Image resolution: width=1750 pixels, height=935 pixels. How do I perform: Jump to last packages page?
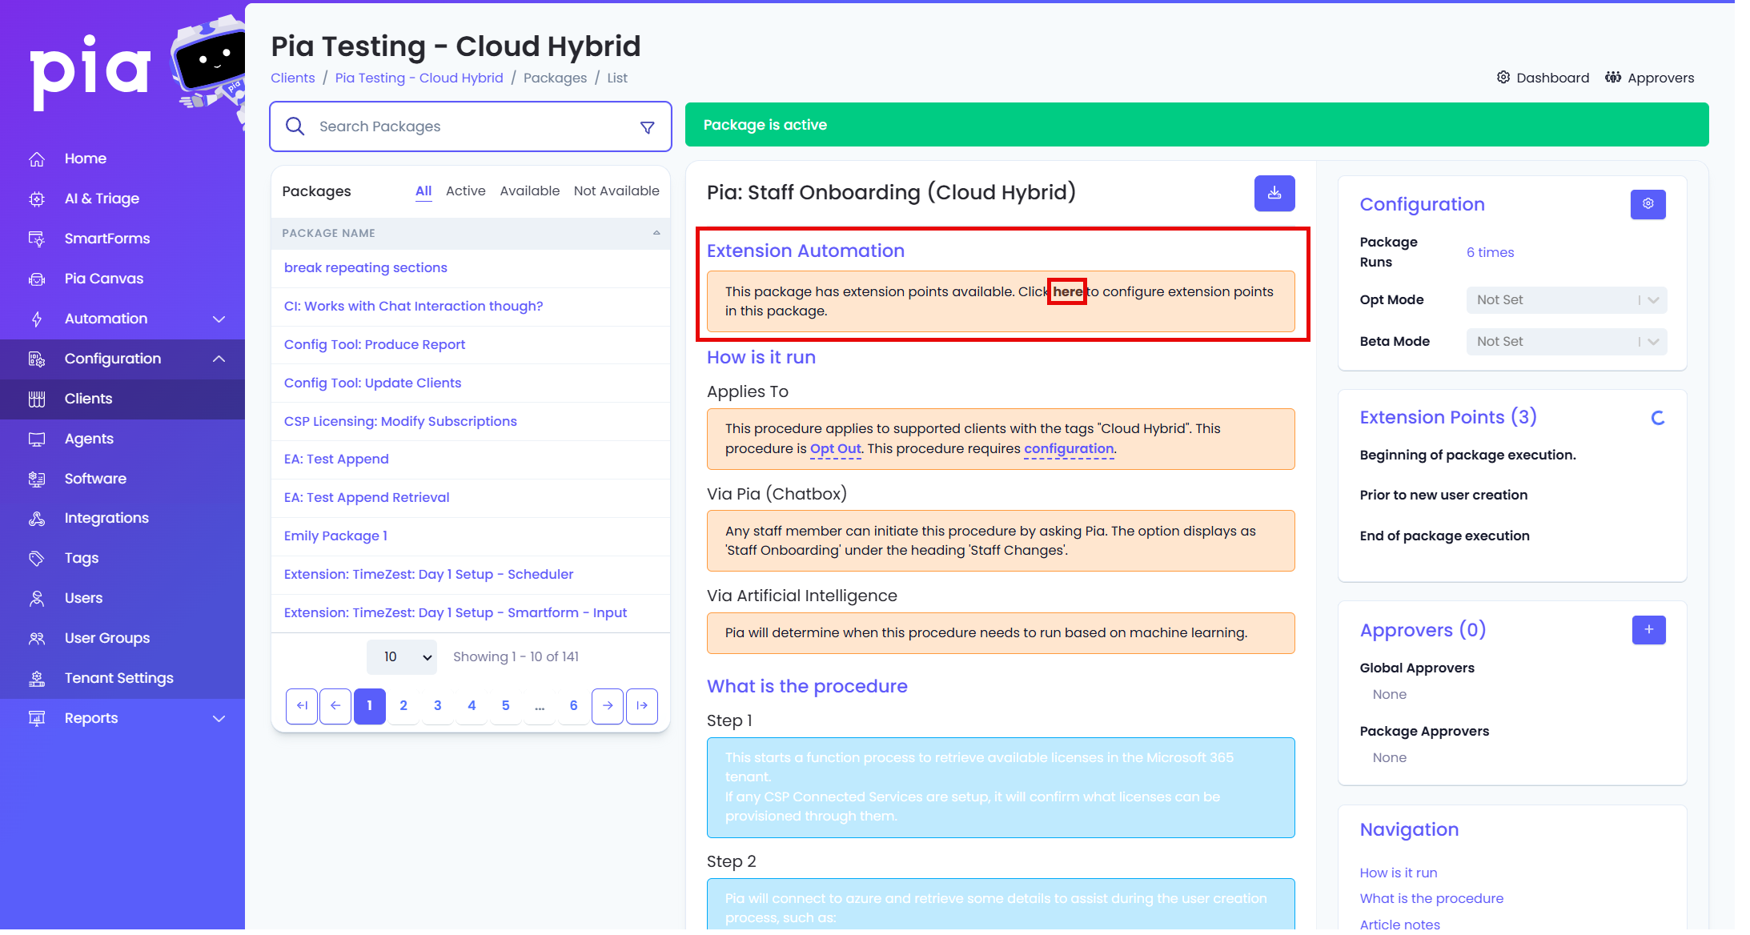(x=642, y=706)
